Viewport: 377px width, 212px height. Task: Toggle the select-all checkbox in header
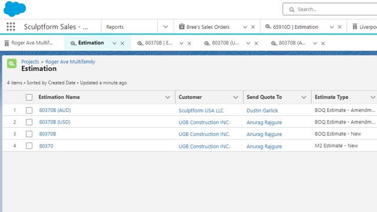pos(29,97)
